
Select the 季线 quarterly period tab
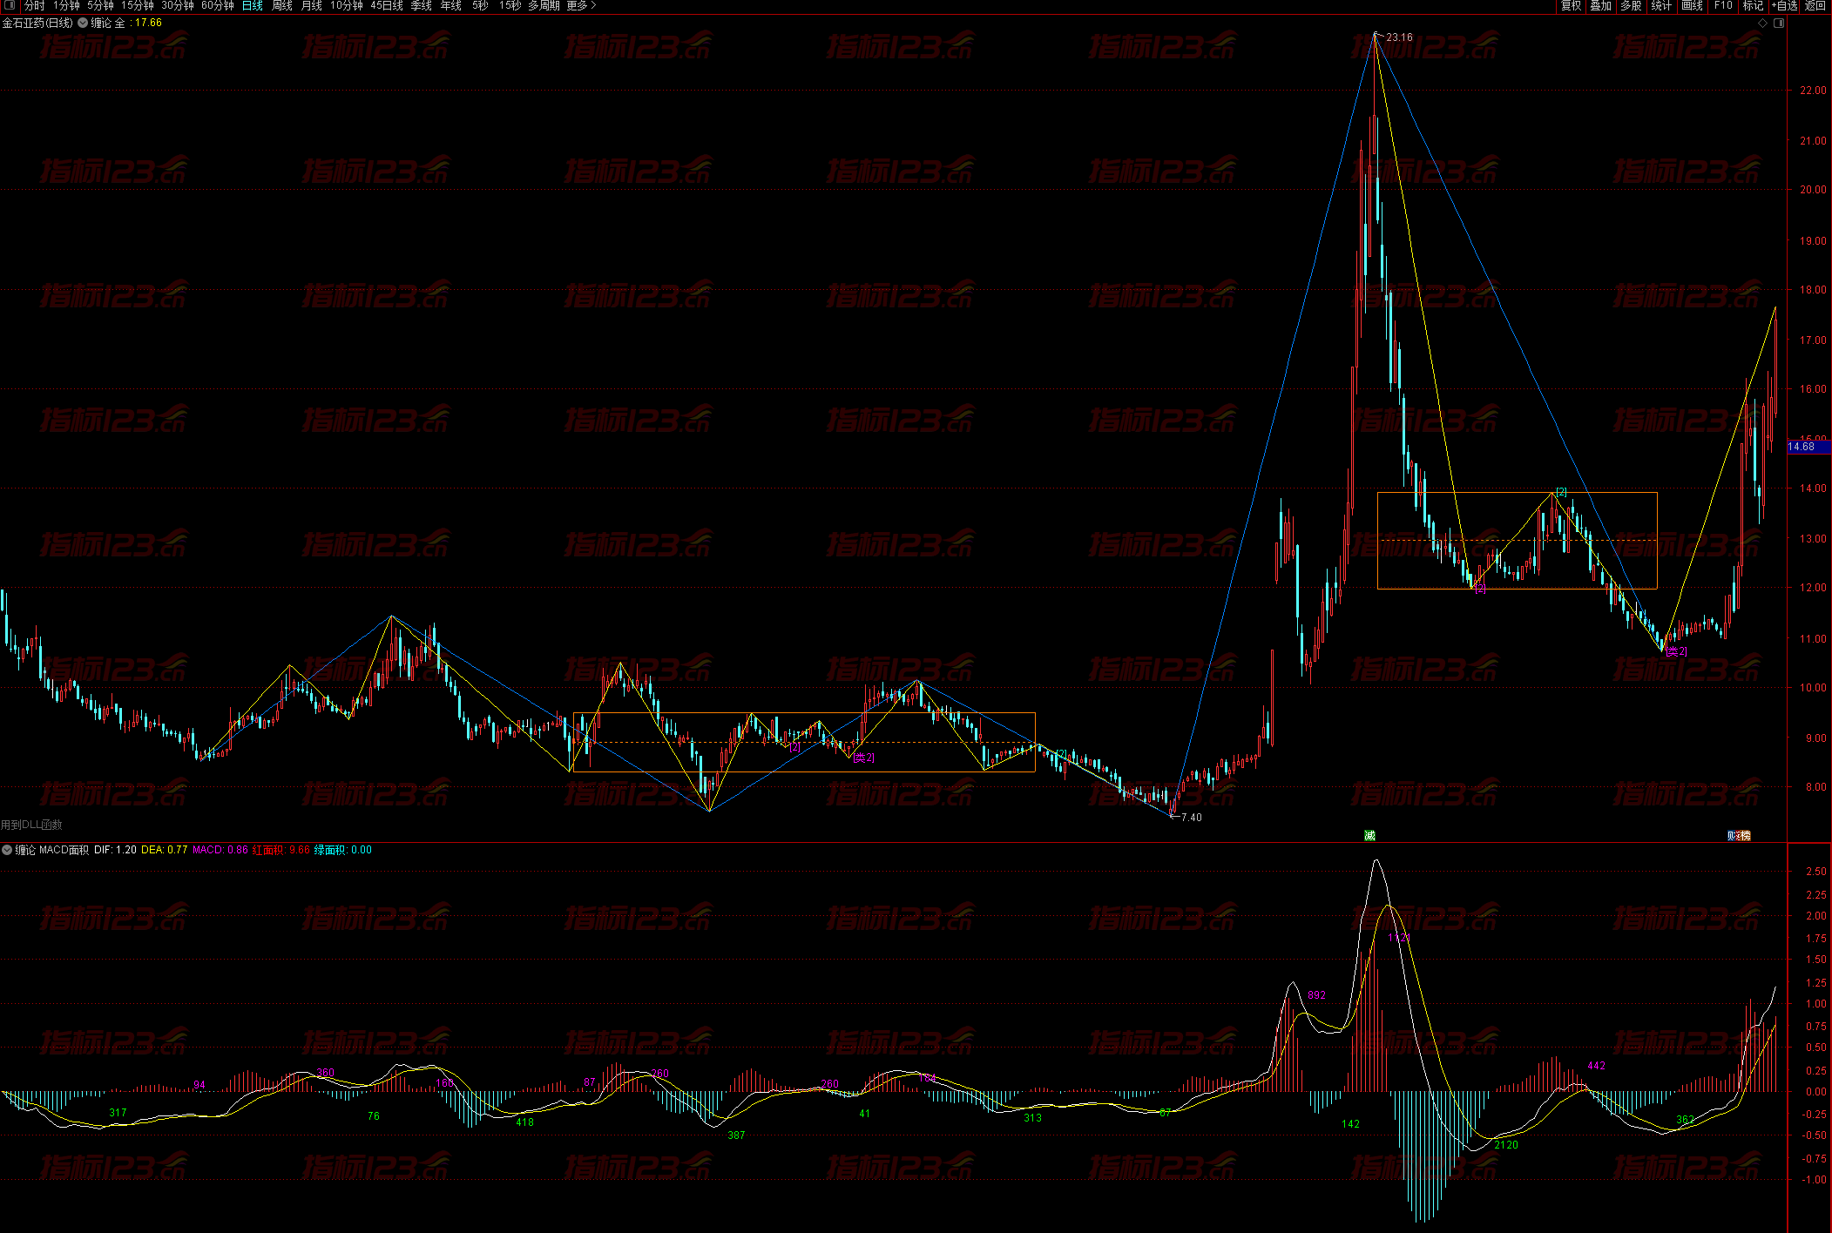[422, 5]
